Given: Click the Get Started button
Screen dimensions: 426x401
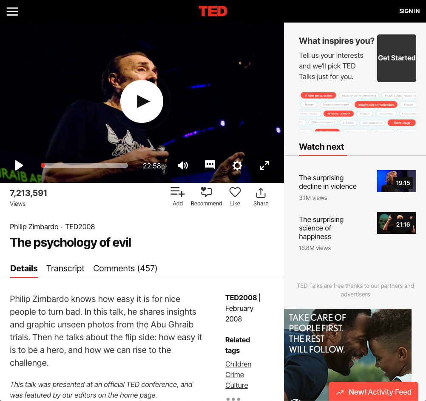Looking at the screenshot, I should [x=396, y=58].
